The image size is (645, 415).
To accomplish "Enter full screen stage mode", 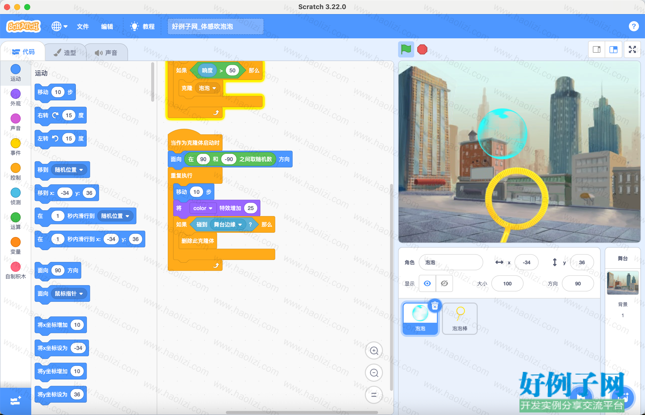I will pos(632,50).
